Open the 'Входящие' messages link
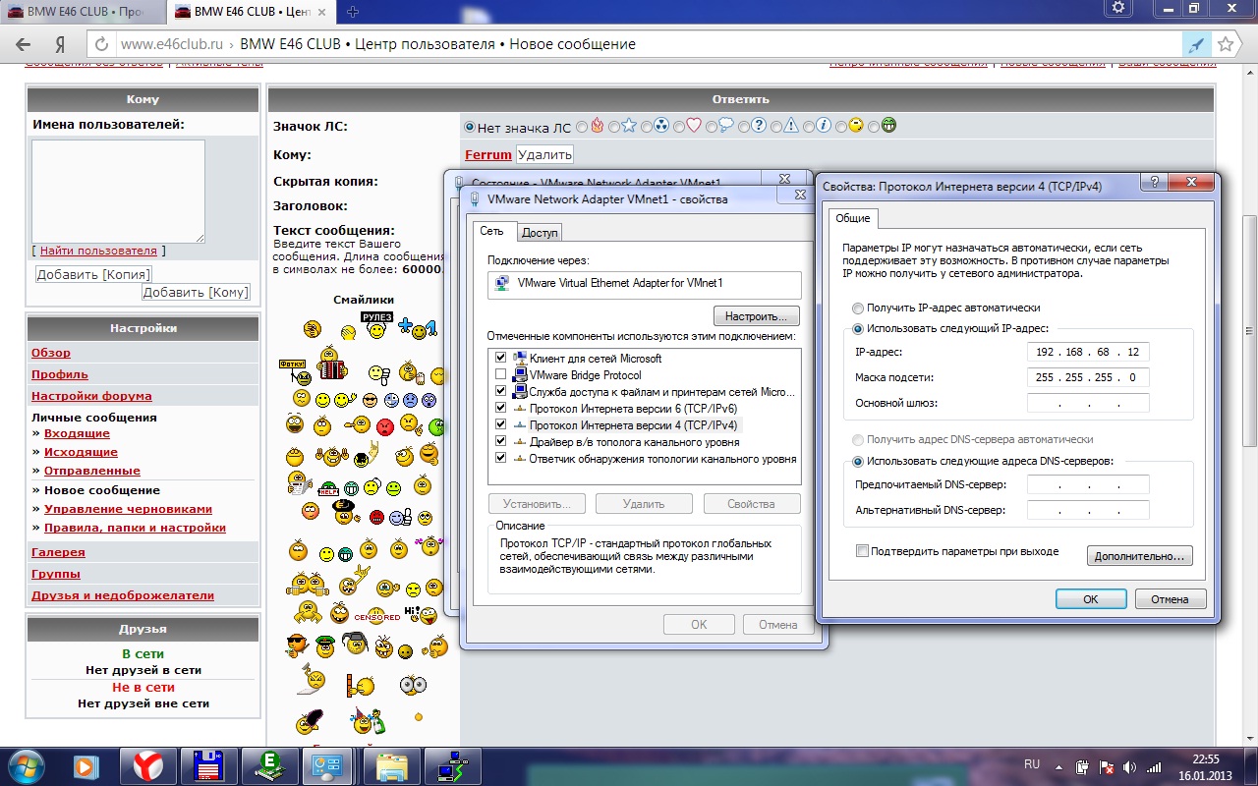1258x786 pixels. 77,433
